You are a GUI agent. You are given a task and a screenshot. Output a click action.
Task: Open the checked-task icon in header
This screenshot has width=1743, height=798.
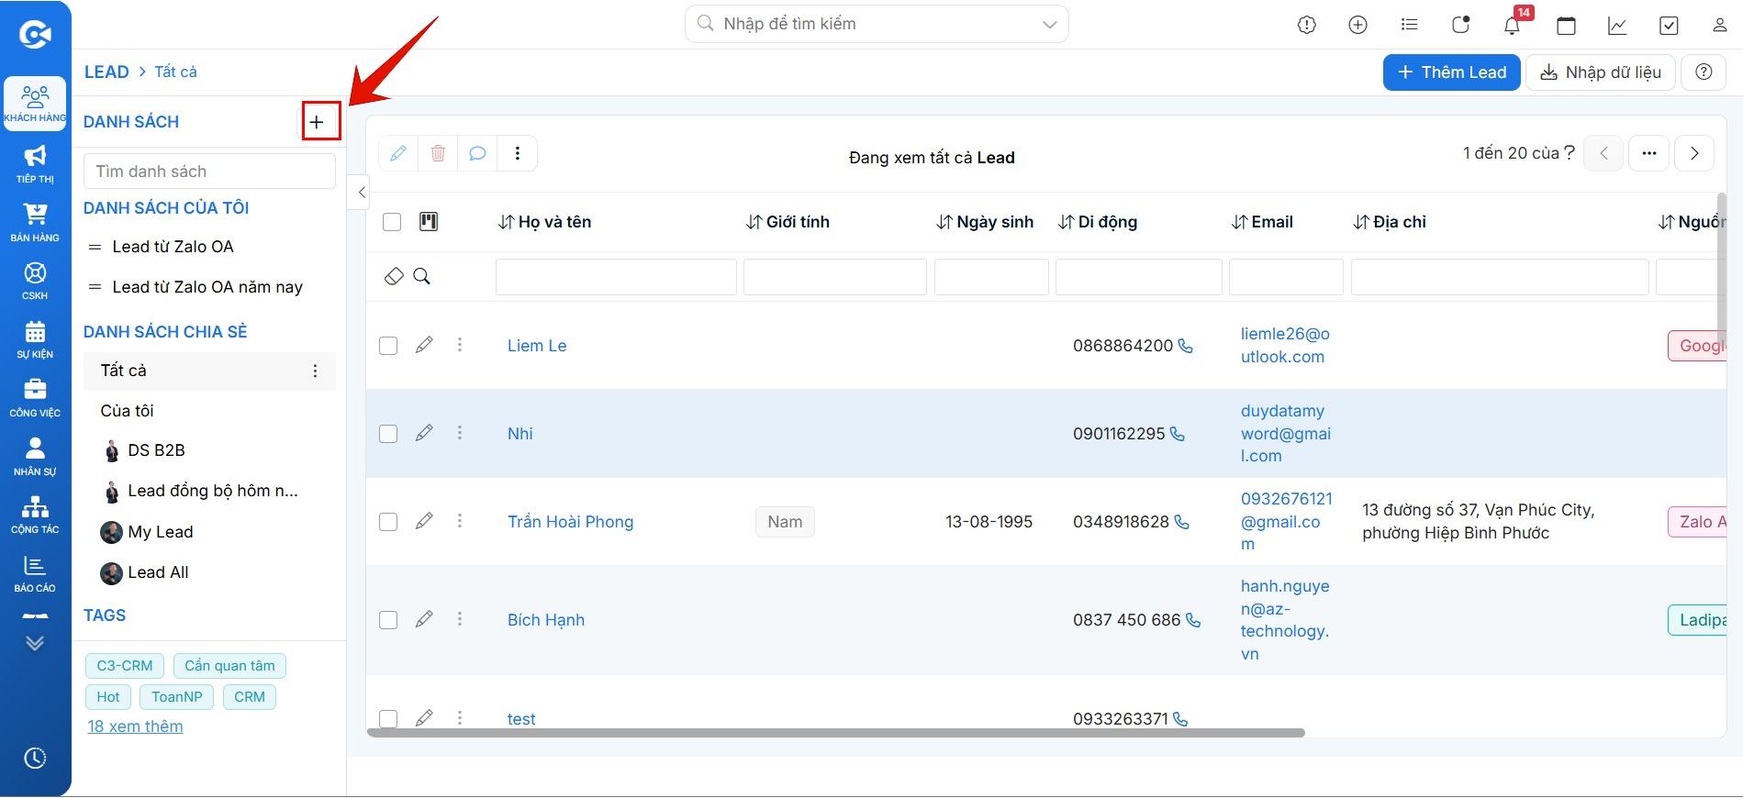1669,25
